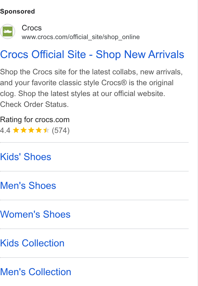The height and width of the screenshot is (286, 198).
Task: Click the third gold rating star
Action: [x=31, y=130]
